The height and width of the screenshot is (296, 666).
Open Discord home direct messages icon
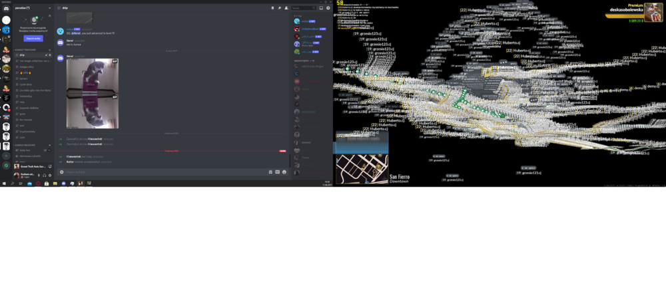point(6,9)
